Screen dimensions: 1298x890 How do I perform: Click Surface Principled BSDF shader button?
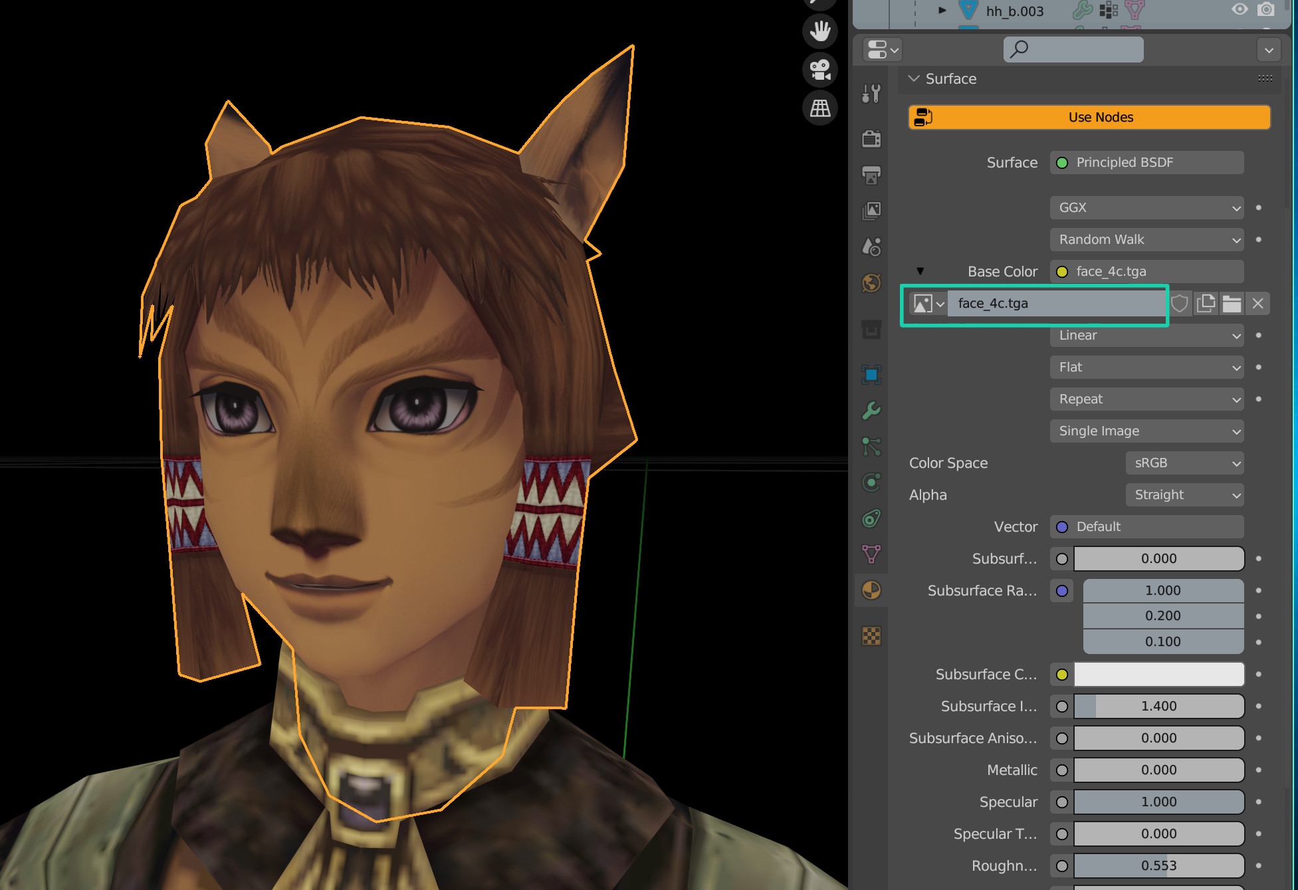point(1146,163)
